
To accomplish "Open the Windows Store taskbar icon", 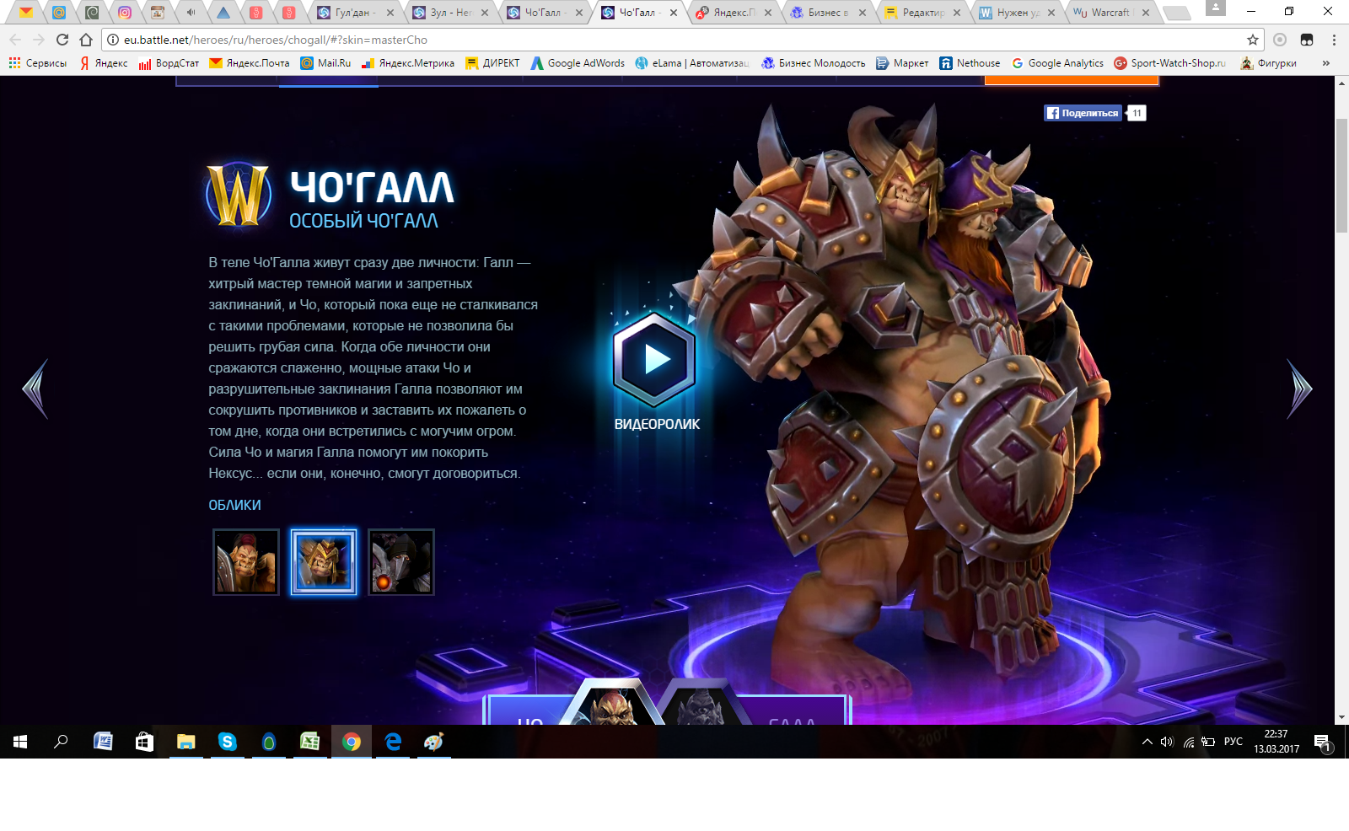I will coord(144,742).
